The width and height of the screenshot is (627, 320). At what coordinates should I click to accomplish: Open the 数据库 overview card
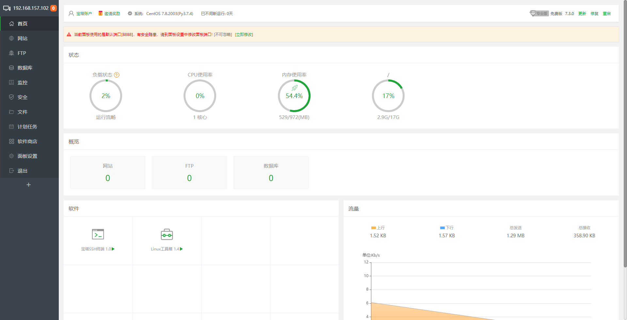click(271, 173)
